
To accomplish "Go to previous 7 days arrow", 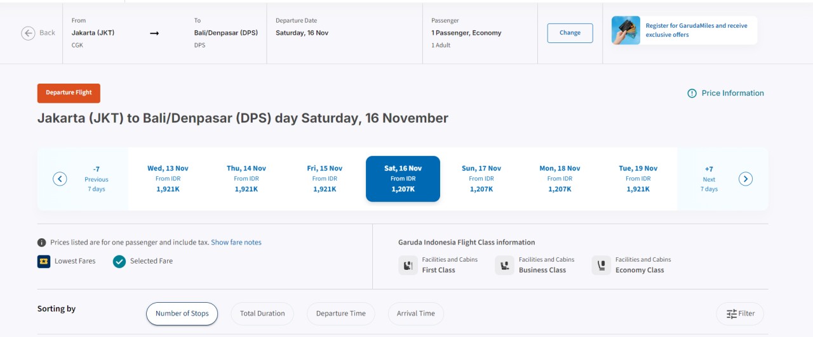I will pyautogui.click(x=60, y=179).
